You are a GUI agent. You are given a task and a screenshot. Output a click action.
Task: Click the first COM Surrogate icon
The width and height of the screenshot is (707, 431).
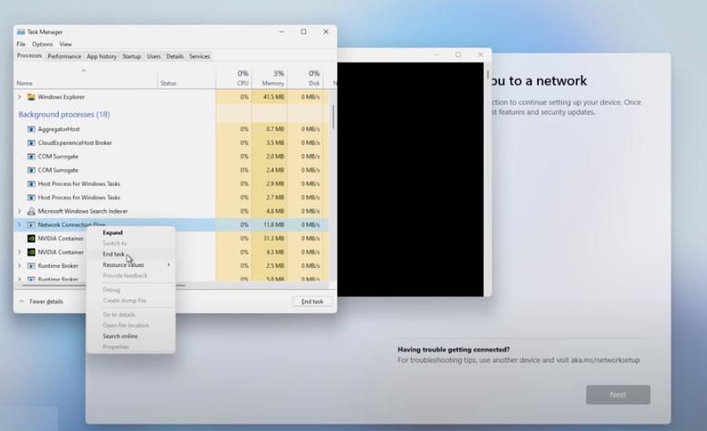point(31,157)
